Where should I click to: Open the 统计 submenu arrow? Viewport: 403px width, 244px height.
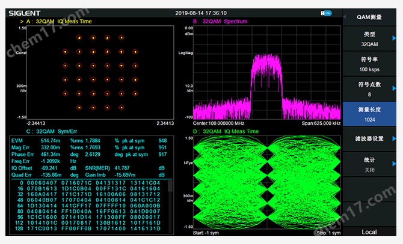394,164
